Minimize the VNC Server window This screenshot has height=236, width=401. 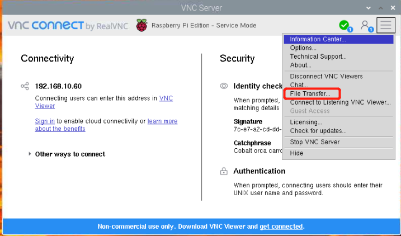(369, 8)
